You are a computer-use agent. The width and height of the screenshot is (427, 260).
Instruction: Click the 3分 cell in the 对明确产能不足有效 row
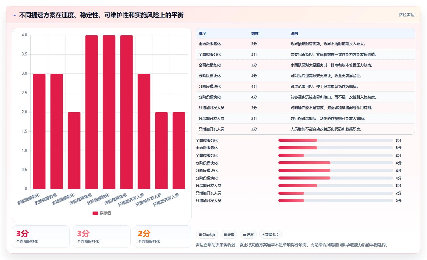pos(254,108)
